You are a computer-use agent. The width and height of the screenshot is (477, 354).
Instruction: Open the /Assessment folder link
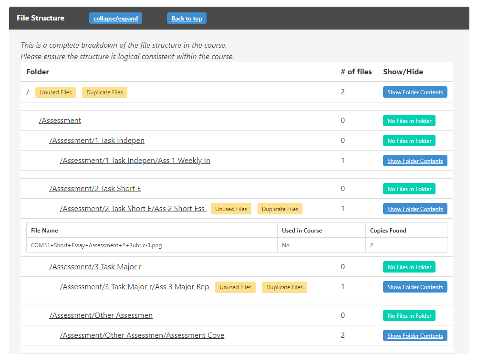(60, 121)
